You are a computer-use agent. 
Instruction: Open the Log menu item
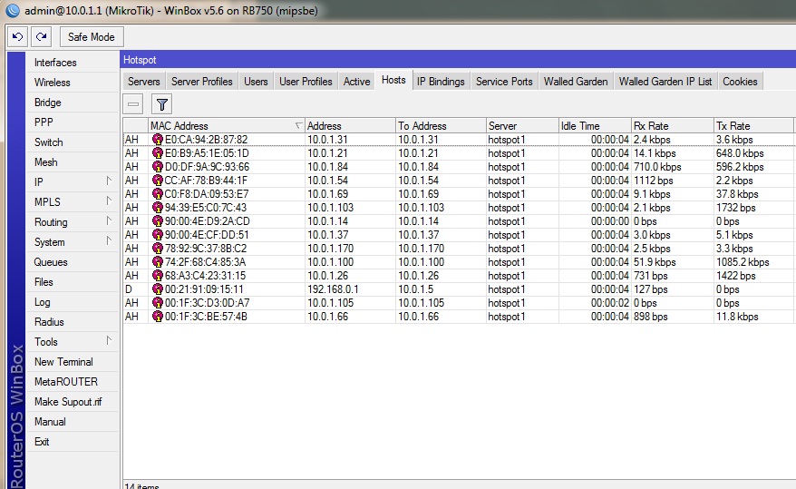73,302
